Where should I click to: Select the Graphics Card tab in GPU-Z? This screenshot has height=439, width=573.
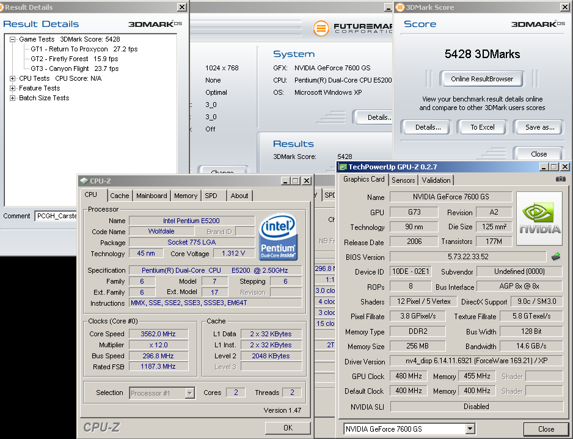[363, 179]
